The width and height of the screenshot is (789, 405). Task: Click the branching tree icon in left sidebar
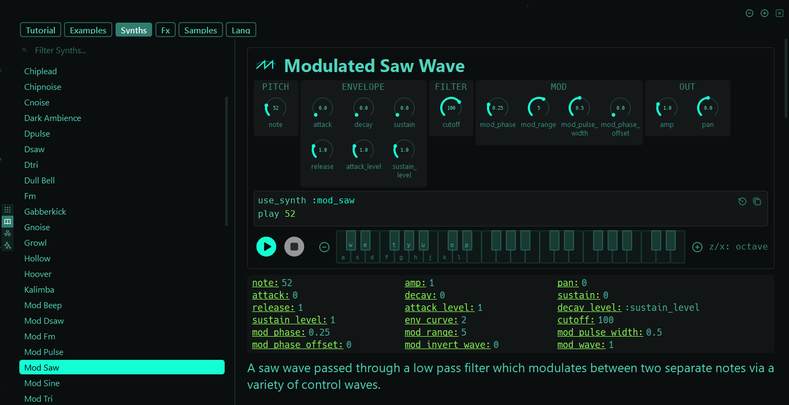pos(8,245)
